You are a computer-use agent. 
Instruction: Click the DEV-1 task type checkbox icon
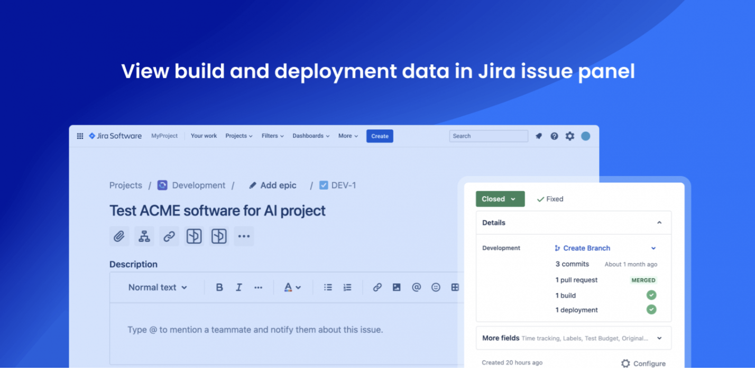click(x=324, y=185)
